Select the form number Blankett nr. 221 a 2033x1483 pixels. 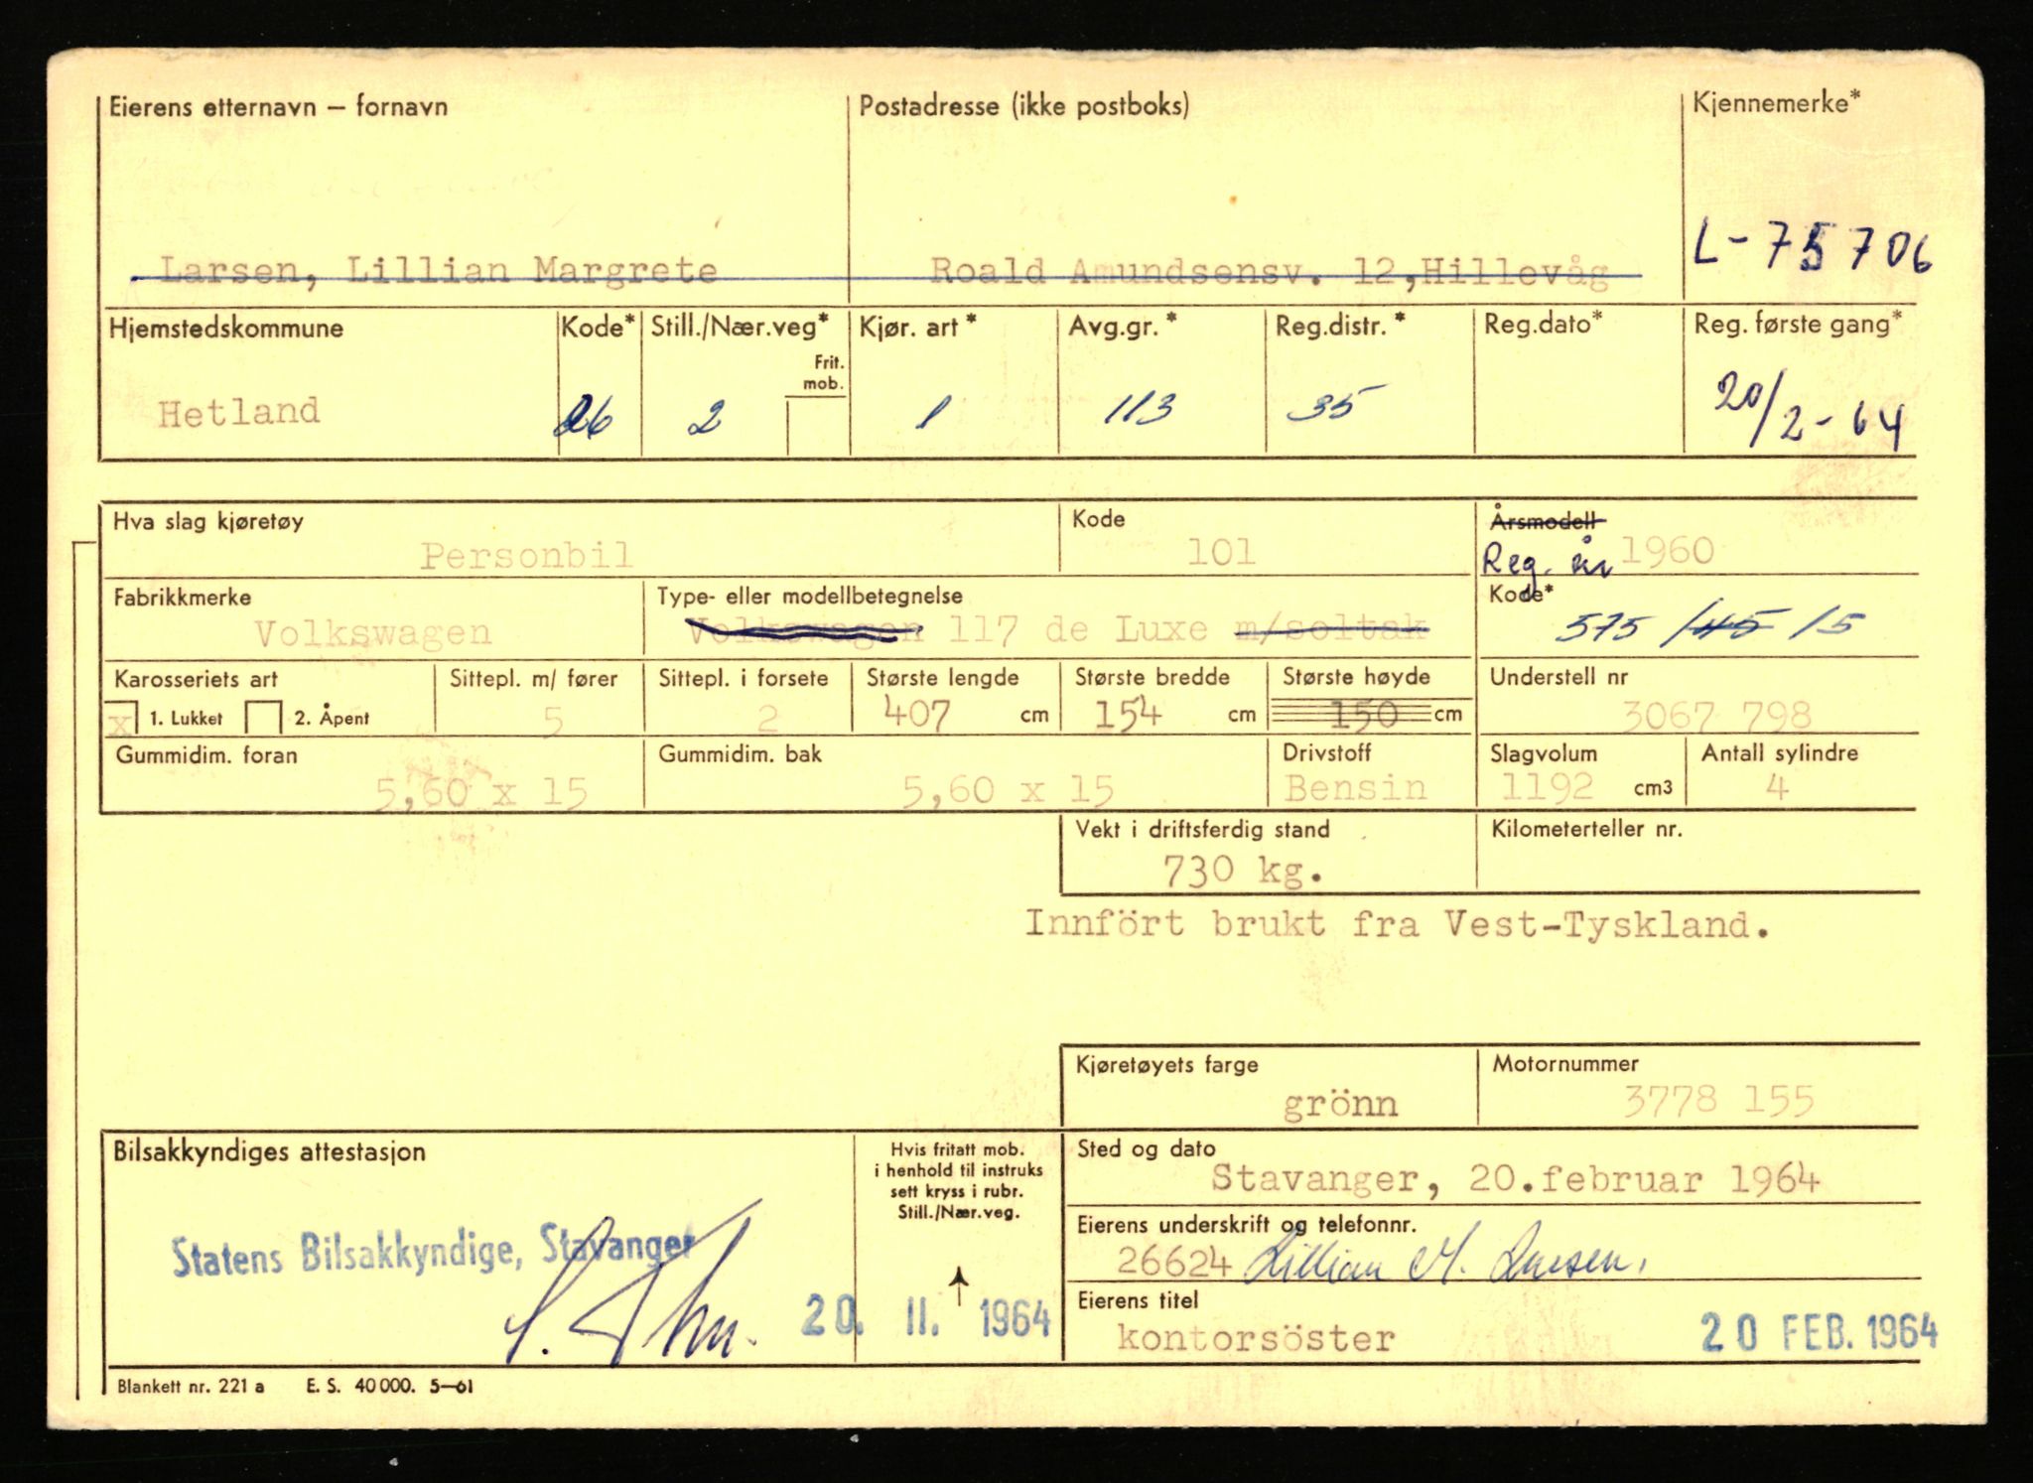point(190,1386)
